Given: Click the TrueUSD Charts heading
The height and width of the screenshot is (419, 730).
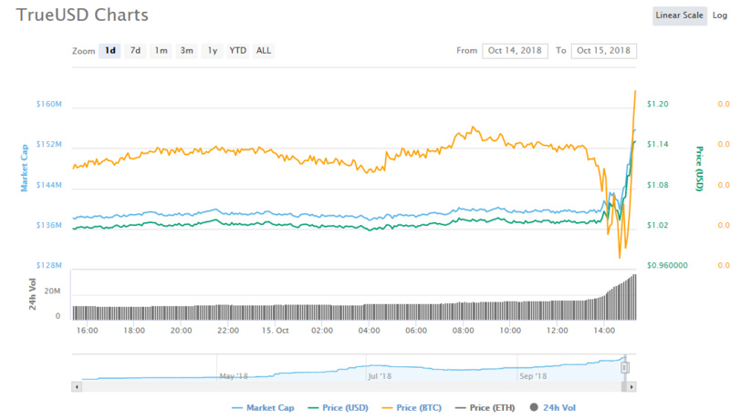Looking at the screenshot, I should click(82, 15).
